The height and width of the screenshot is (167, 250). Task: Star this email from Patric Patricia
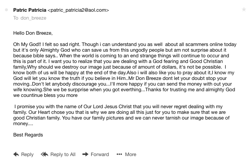(x=244, y=10)
